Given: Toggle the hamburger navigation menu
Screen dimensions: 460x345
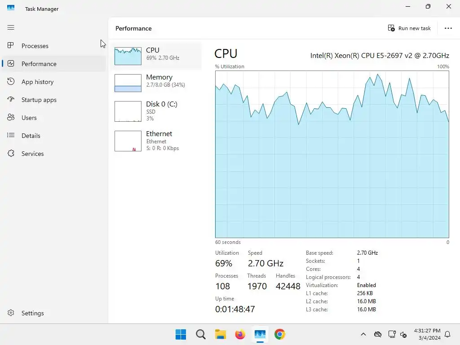Looking at the screenshot, I should [x=11, y=27].
